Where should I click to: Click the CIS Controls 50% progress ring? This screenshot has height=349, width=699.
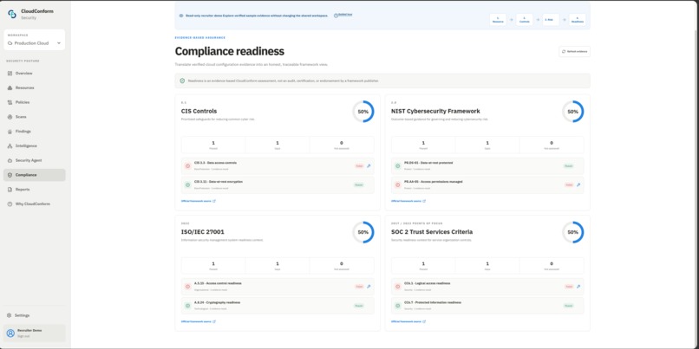point(363,112)
